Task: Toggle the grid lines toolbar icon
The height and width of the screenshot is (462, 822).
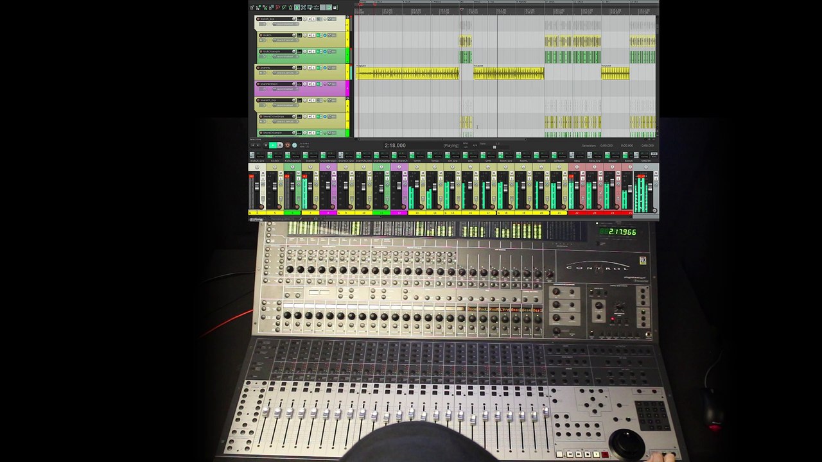Action: pyautogui.click(x=322, y=7)
